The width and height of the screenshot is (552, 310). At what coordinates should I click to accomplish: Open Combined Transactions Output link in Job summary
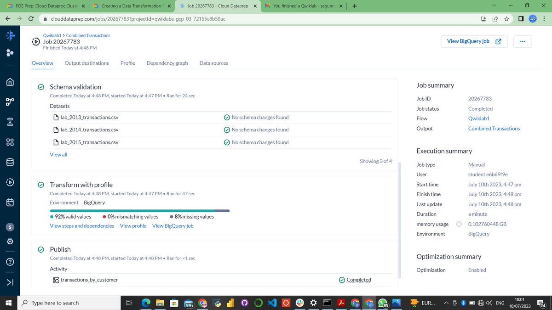(494, 129)
